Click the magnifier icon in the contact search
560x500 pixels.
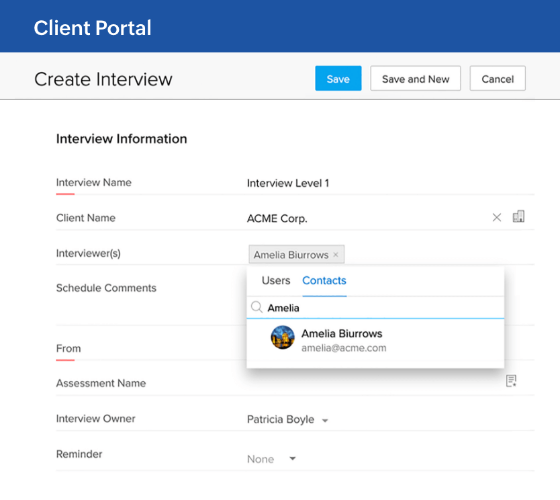[x=256, y=308]
